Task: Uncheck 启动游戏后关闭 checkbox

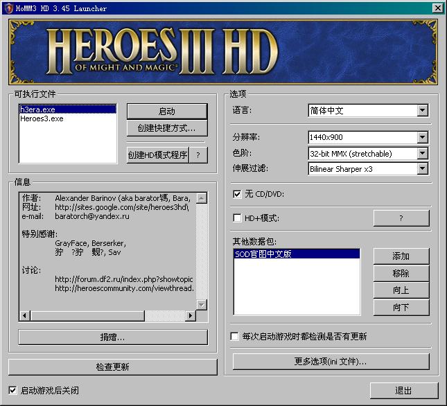Action: [13, 390]
